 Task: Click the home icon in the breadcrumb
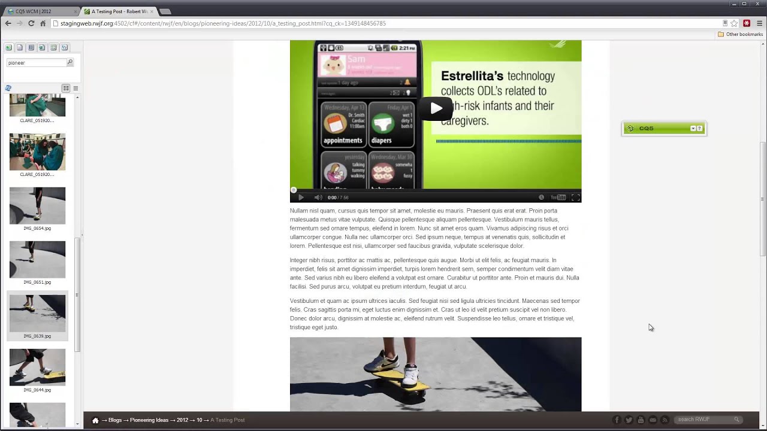pyautogui.click(x=95, y=420)
